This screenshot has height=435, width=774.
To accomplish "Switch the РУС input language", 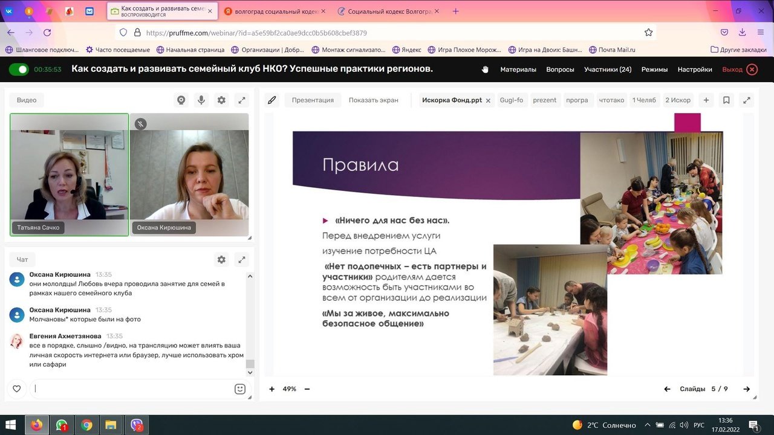I will [699, 425].
